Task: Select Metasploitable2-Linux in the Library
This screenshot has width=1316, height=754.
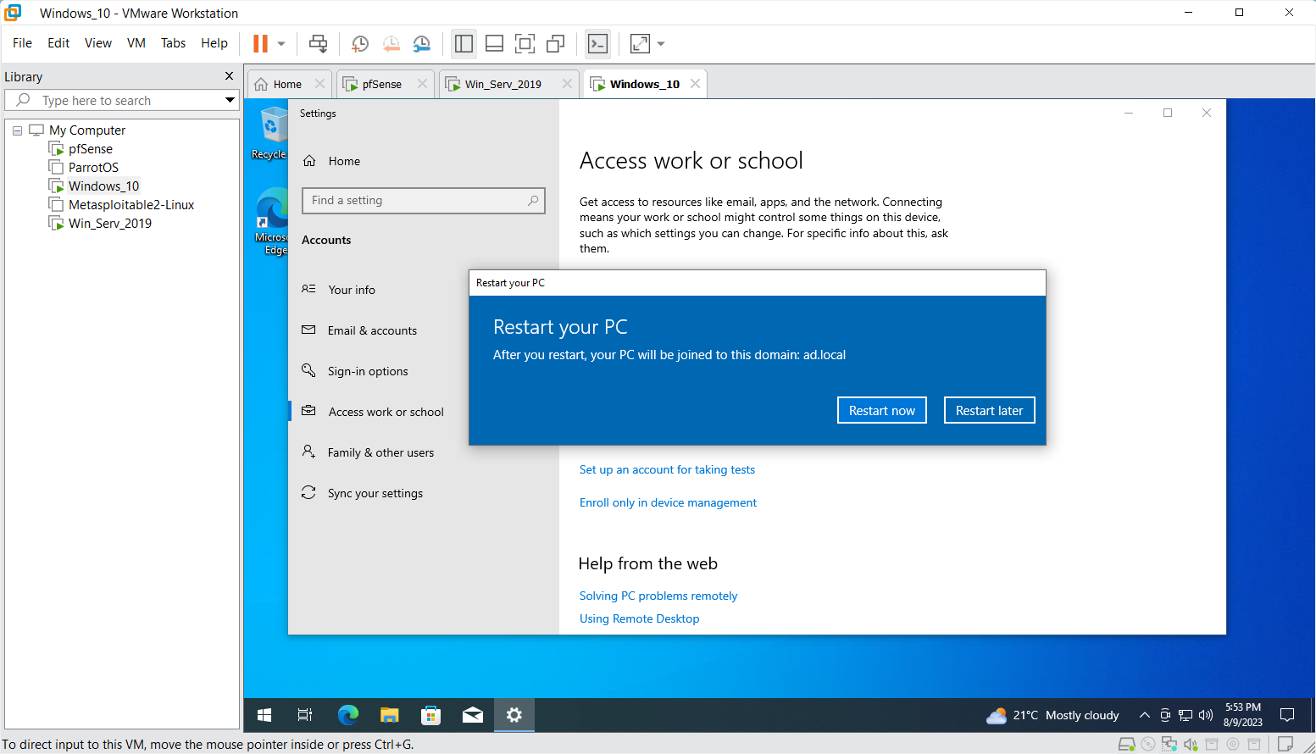Action: click(131, 205)
